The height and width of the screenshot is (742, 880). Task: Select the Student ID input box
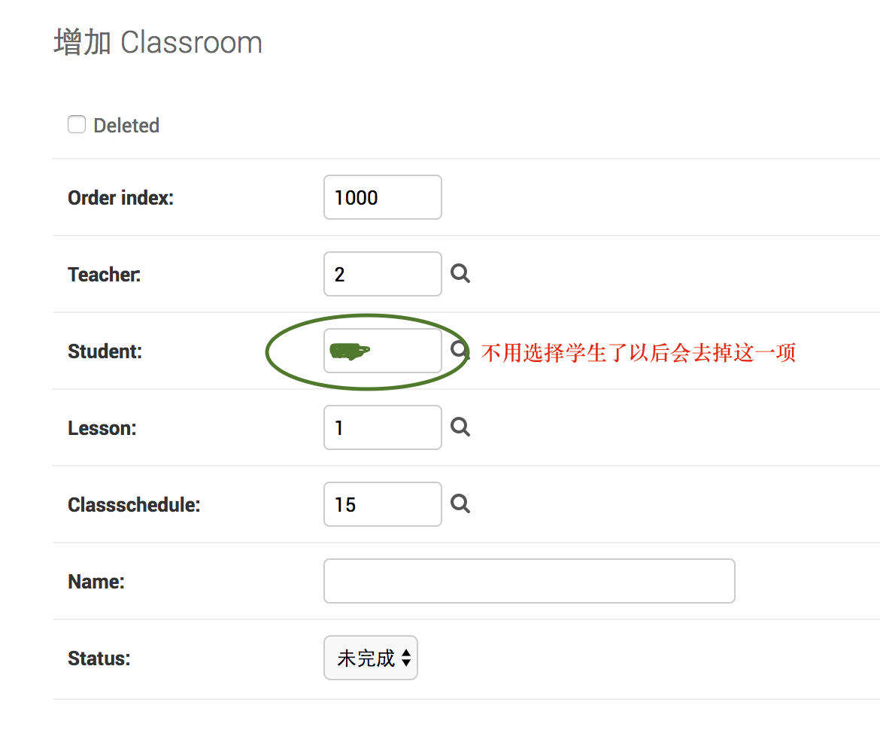pyautogui.click(x=383, y=351)
